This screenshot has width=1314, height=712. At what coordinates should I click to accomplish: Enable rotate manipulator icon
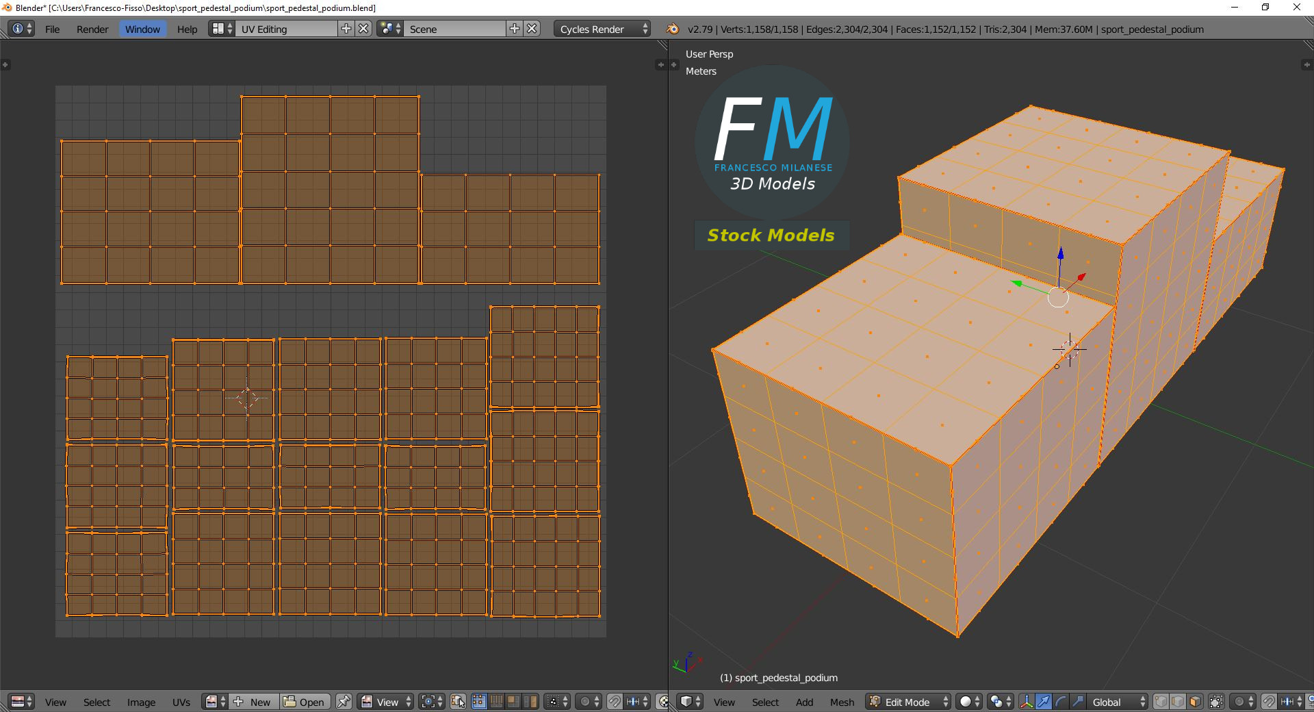click(1061, 702)
